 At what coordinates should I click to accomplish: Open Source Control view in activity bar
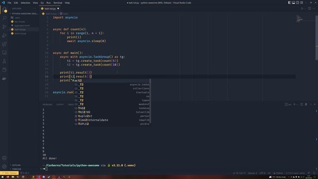(4, 26)
